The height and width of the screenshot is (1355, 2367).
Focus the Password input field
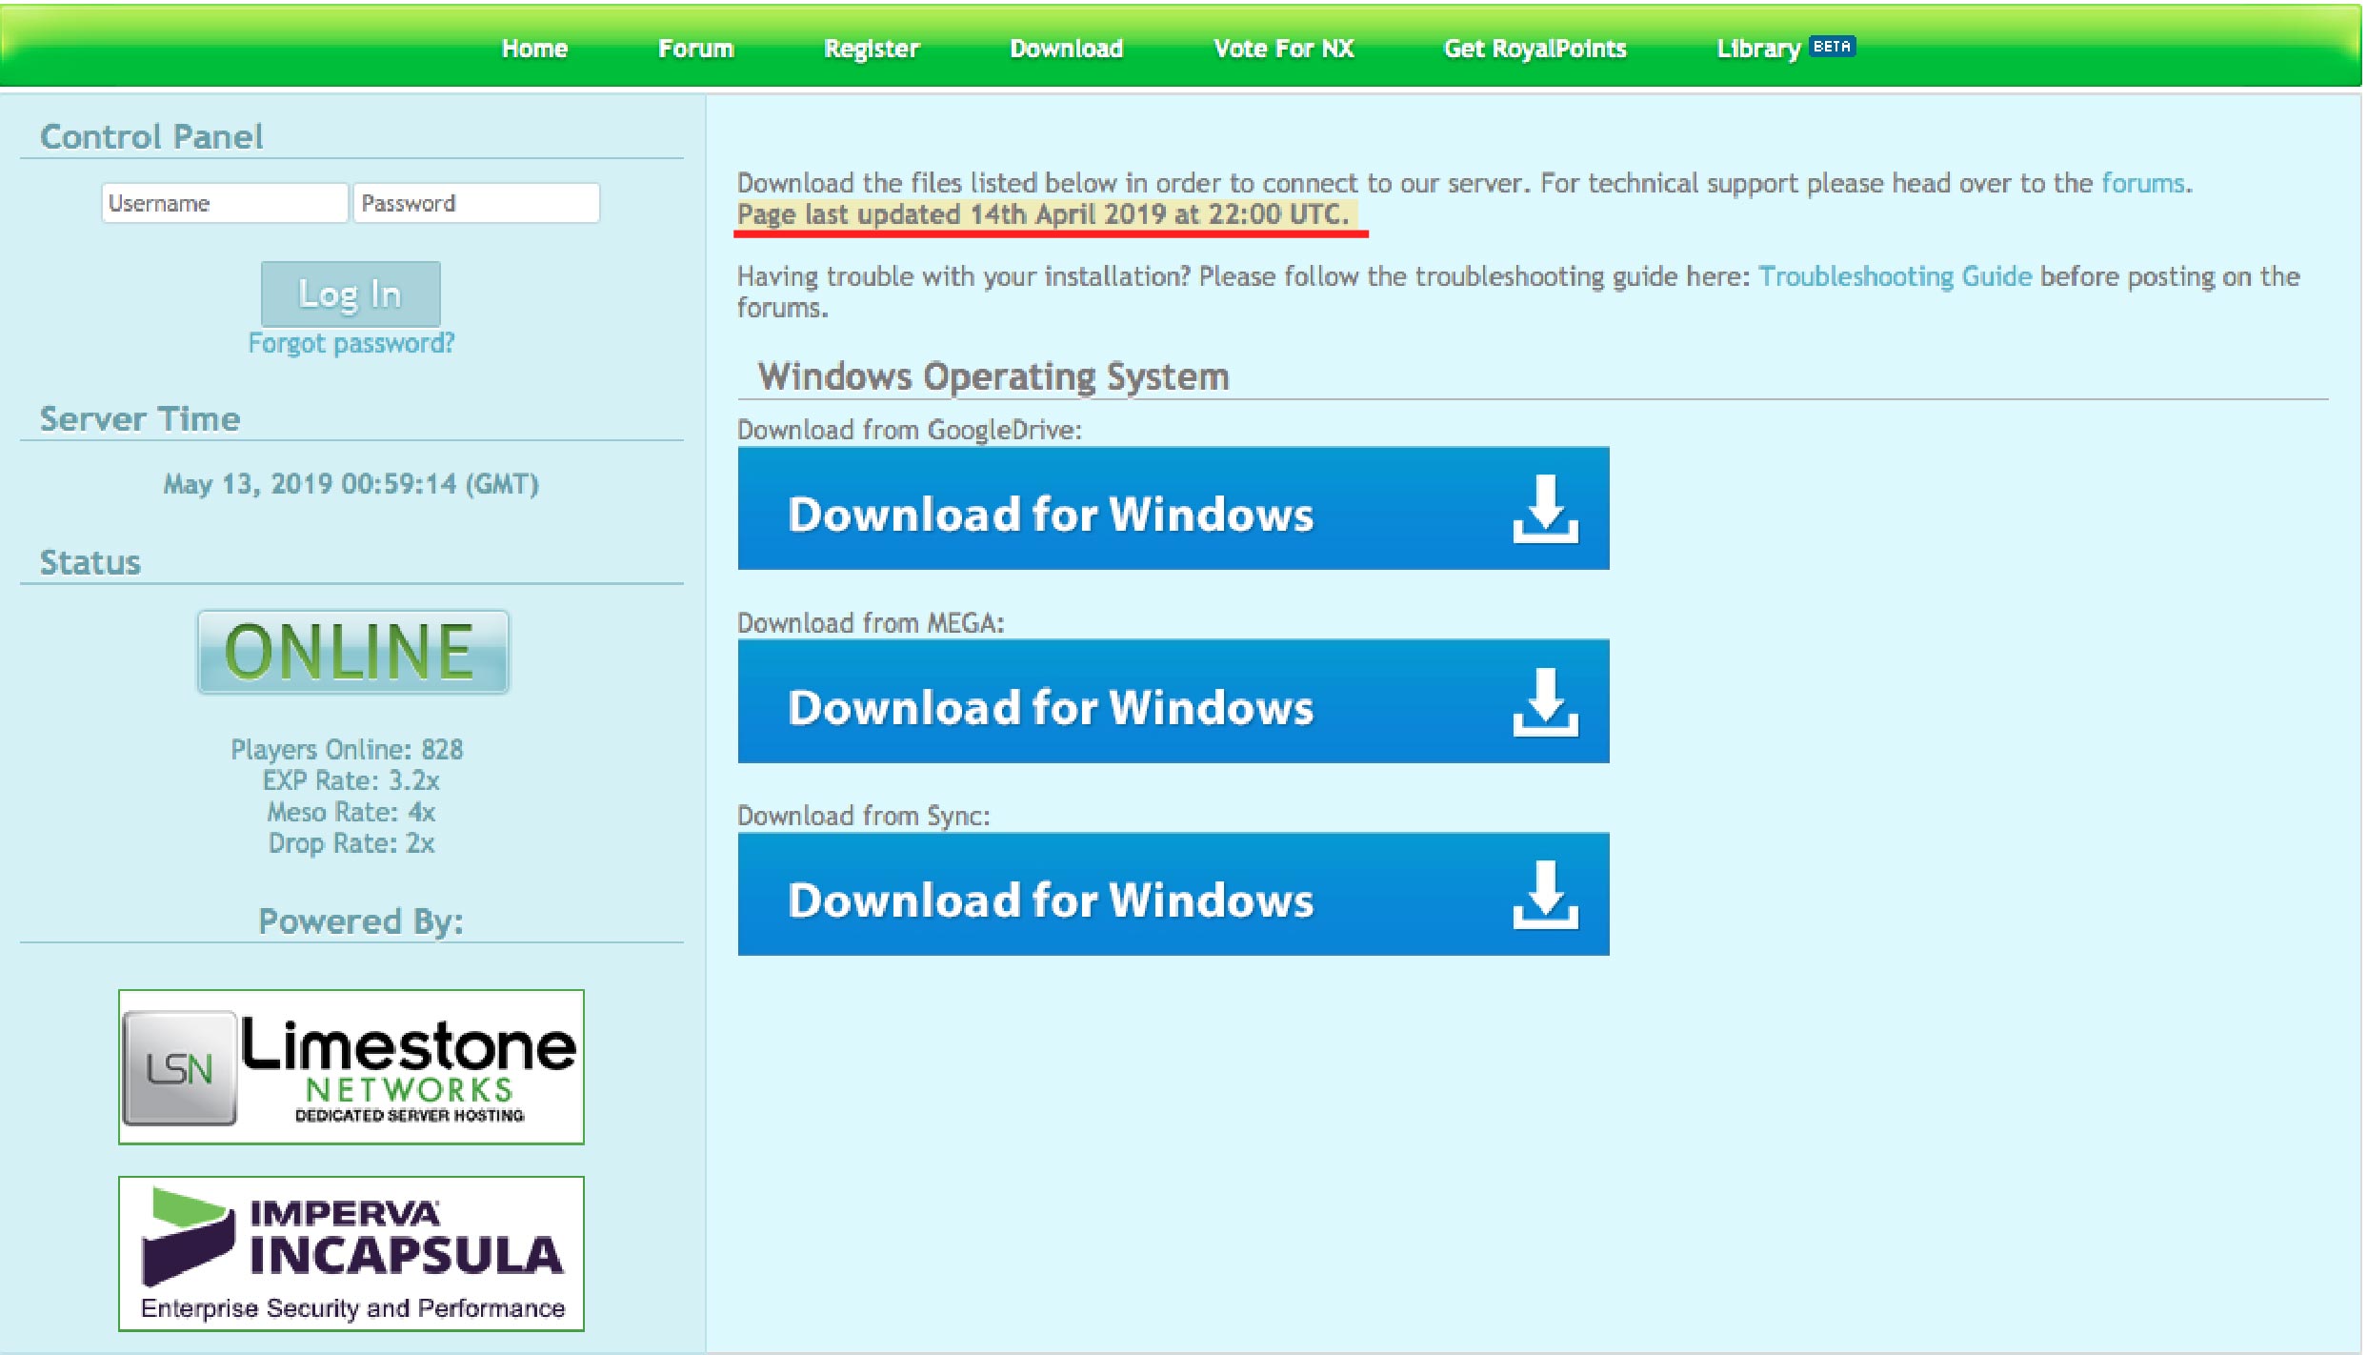click(476, 203)
